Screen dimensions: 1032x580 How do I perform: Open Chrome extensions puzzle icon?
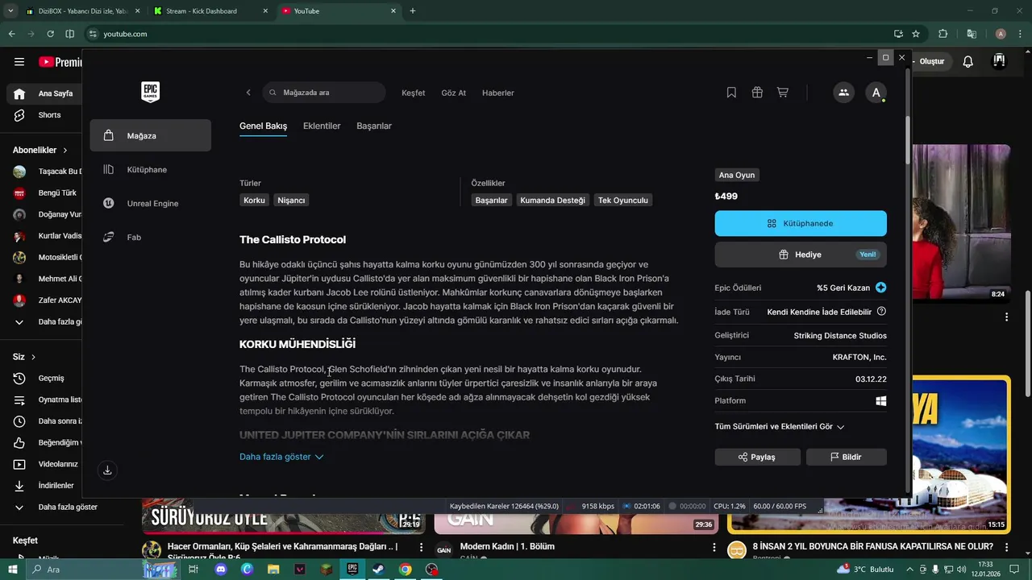point(943,34)
